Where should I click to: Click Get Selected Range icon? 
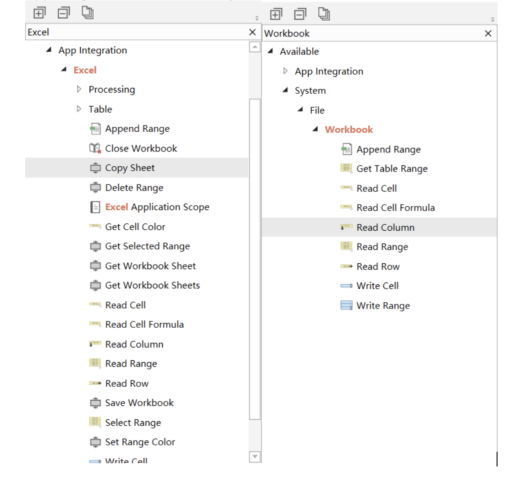point(95,246)
